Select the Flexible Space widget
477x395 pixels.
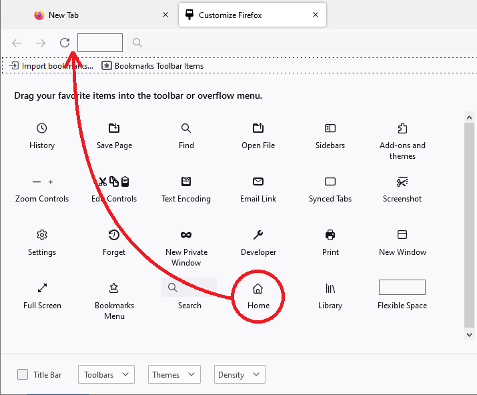402,295
